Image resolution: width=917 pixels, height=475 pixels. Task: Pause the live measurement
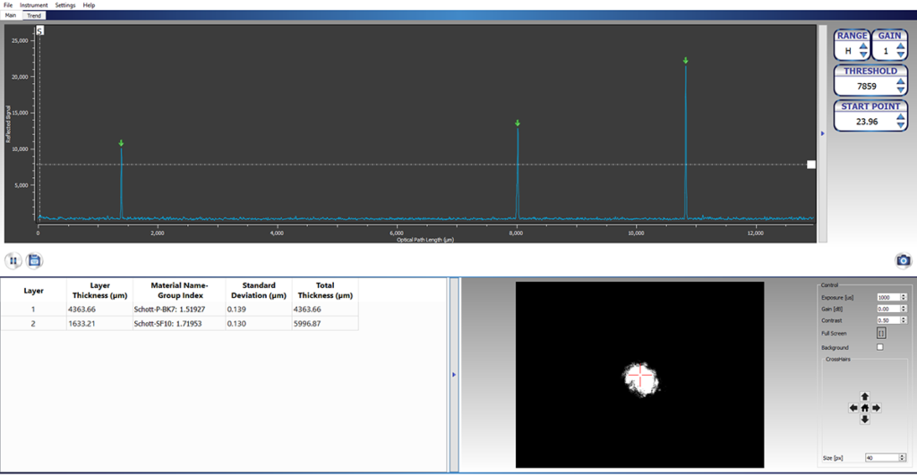click(x=13, y=260)
